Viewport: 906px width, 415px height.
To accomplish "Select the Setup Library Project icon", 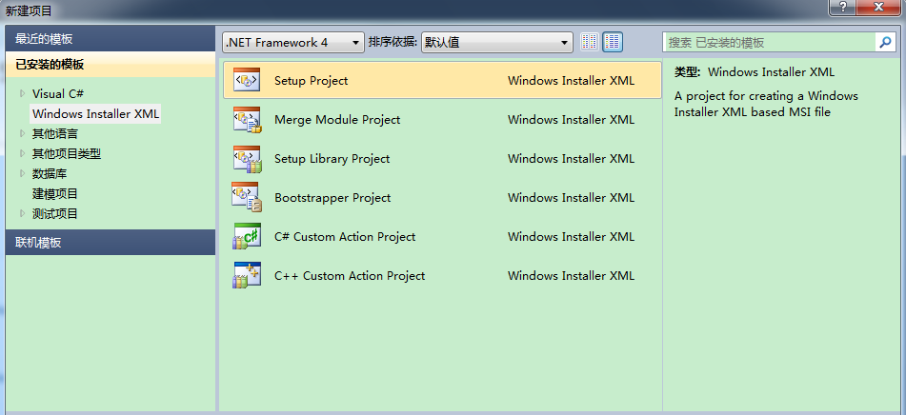I will coord(247,159).
